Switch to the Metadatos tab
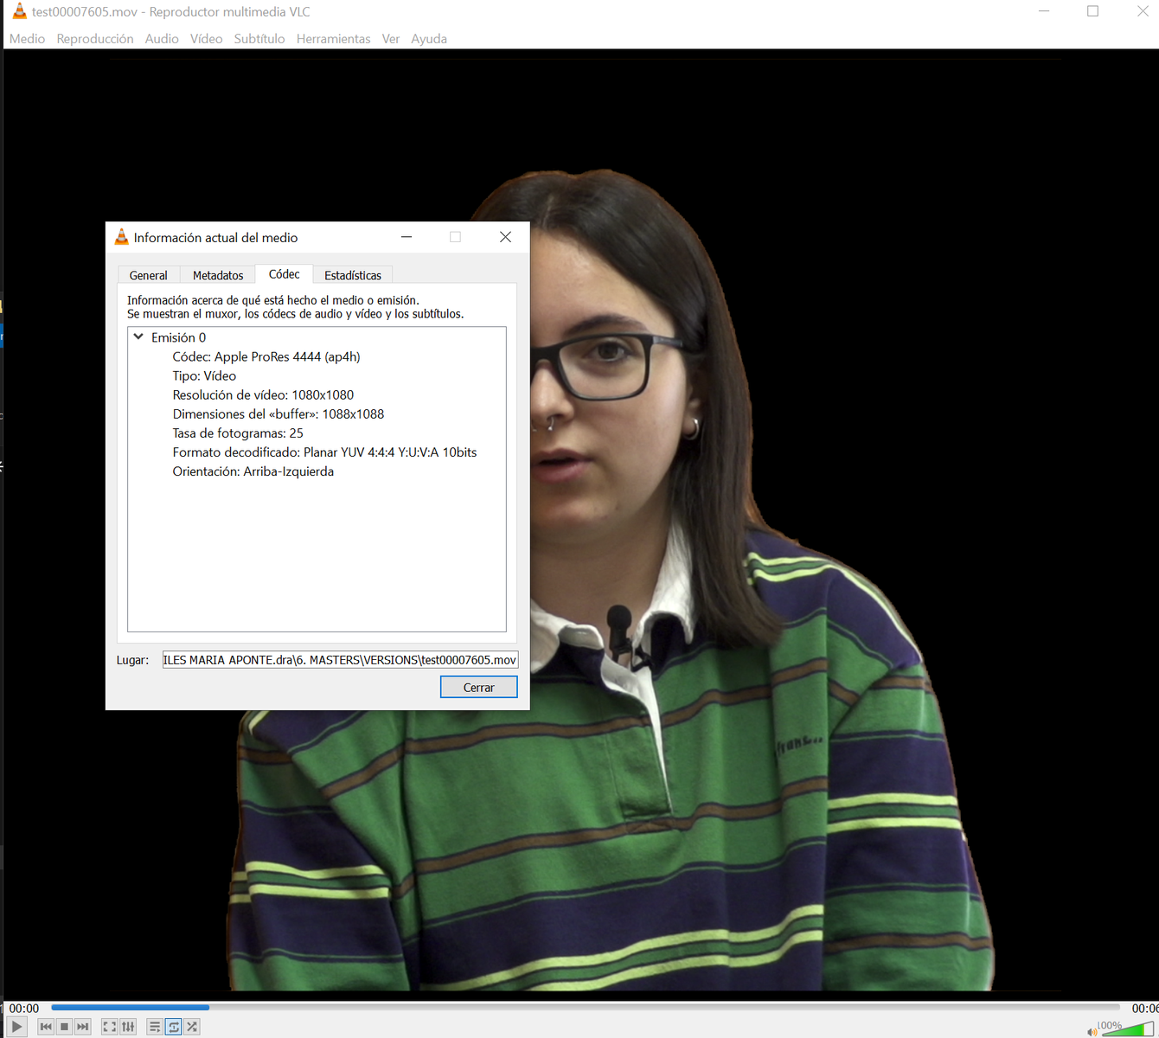1159x1038 pixels. [x=218, y=275]
